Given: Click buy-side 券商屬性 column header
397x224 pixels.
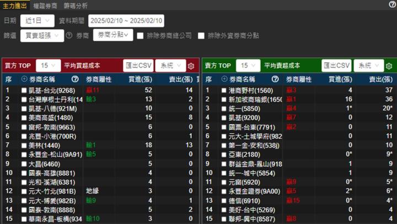Looking at the screenshot, I should [x=99, y=79].
